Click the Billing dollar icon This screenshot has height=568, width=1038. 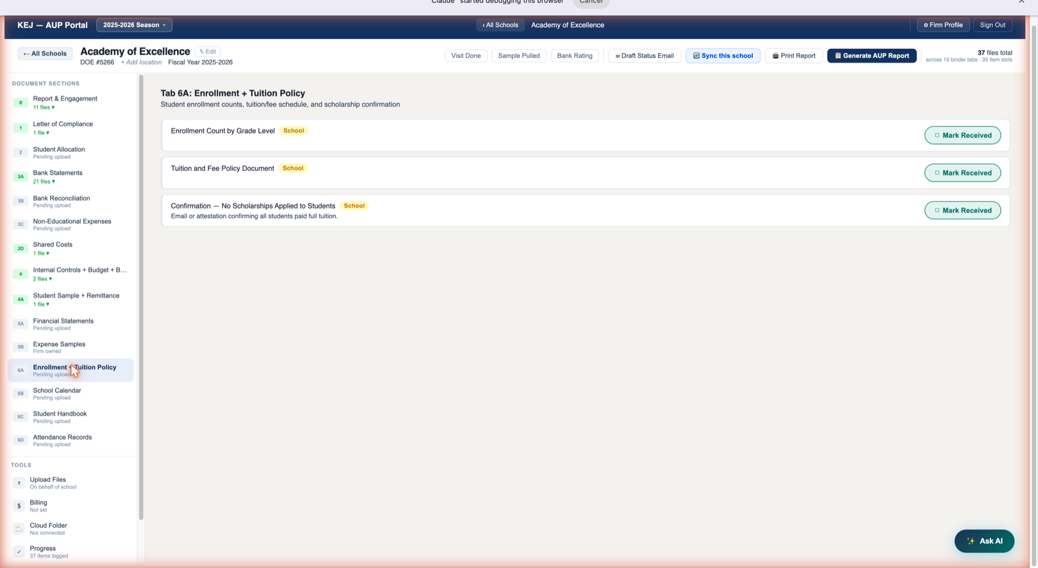coord(19,506)
